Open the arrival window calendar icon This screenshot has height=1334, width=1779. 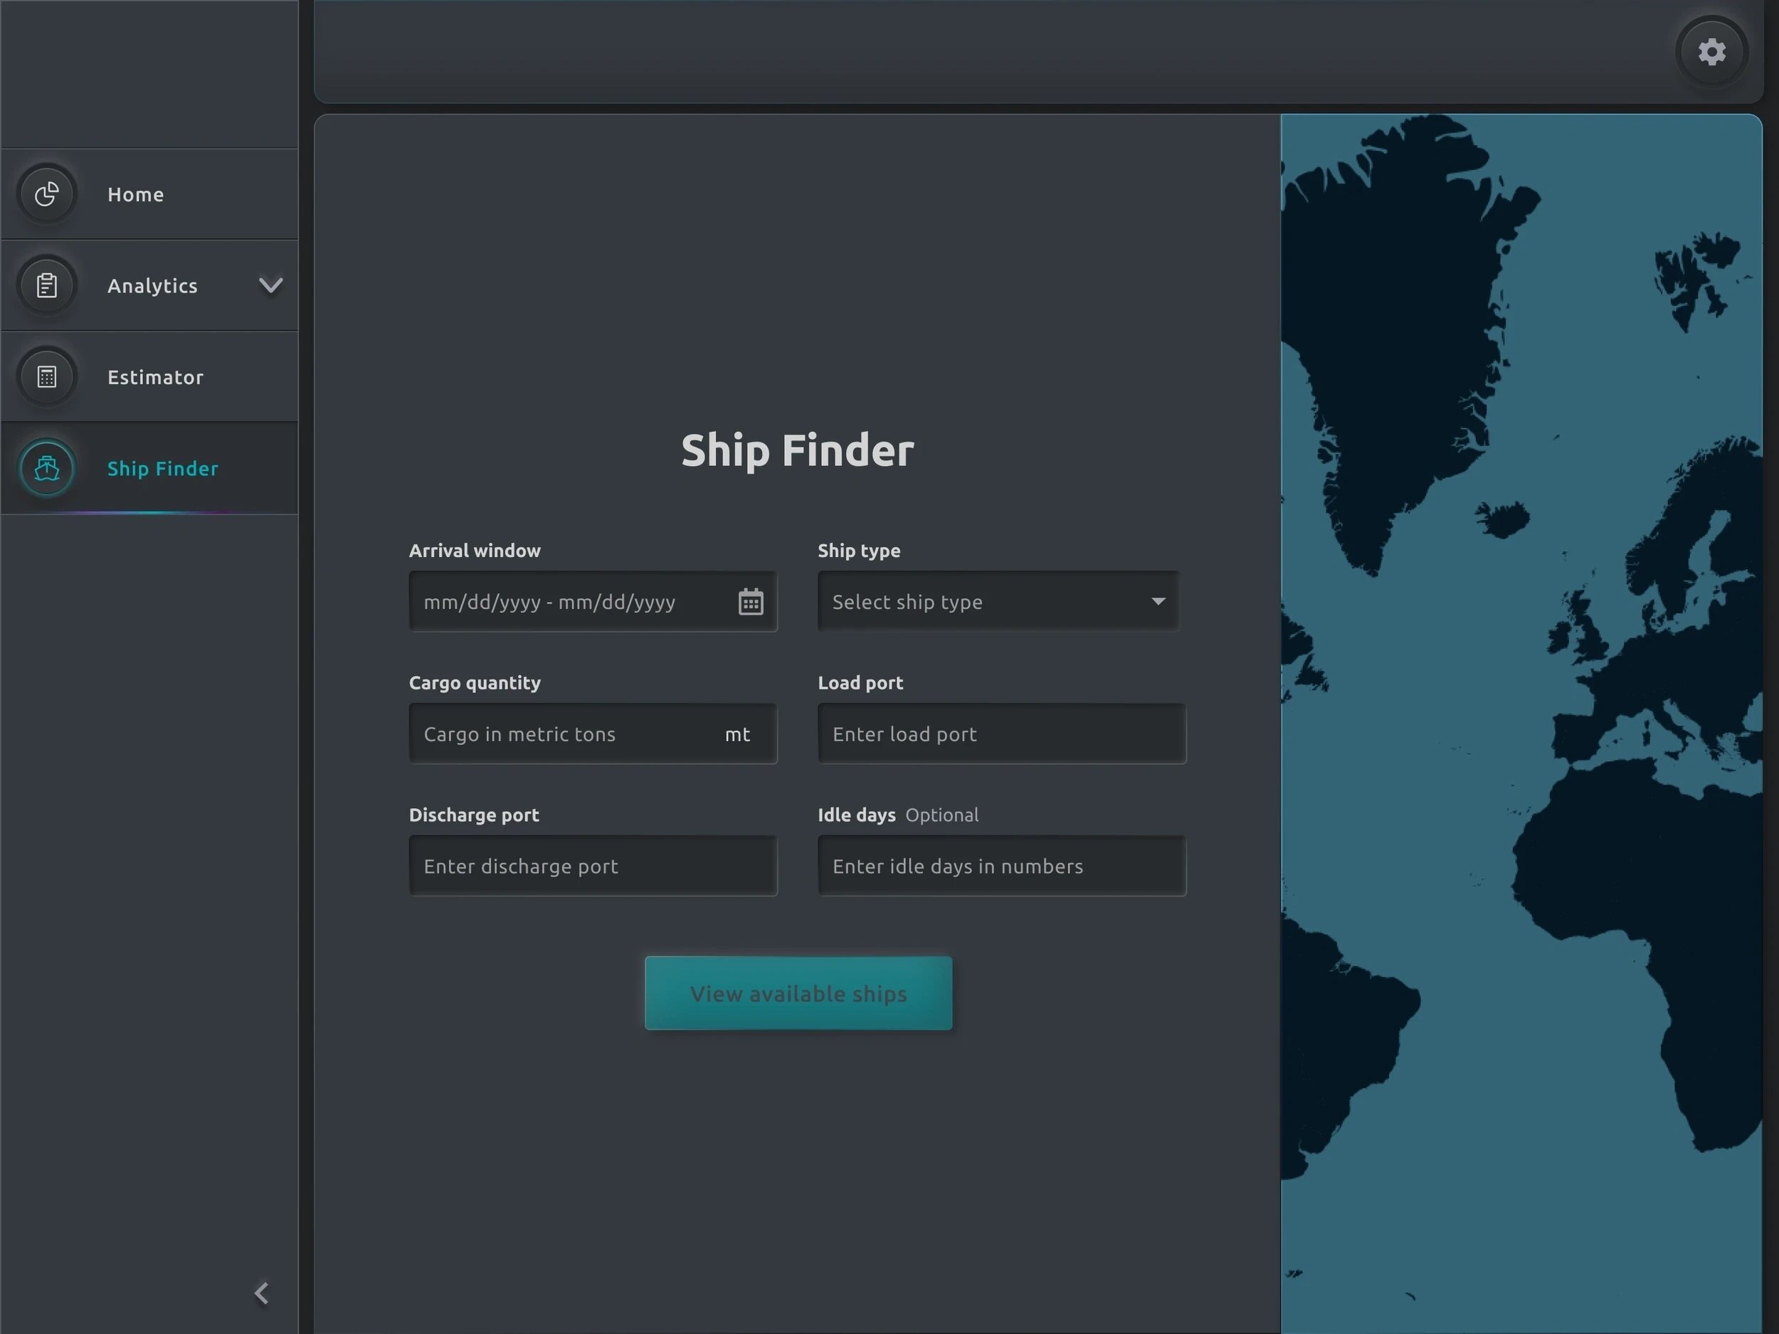coord(750,601)
